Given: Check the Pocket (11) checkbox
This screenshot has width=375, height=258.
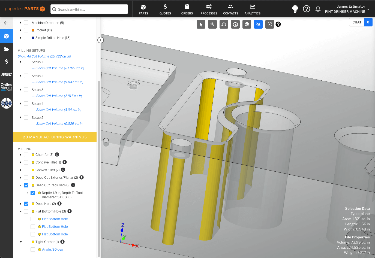Looking at the screenshot, I should point(26,30).
